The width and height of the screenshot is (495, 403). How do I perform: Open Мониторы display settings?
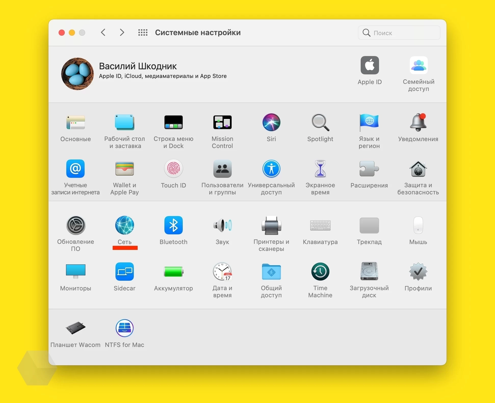click(75, 272)
